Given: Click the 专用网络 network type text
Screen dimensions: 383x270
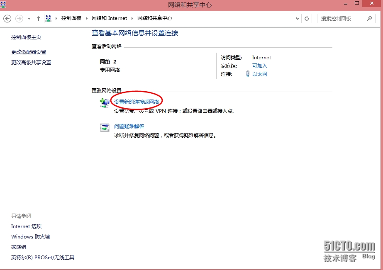Looking at the screenshot, I should [110, 70].
